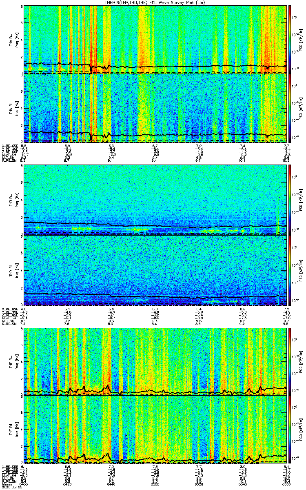Click the THE B-perpendicular panel color bar
Screen dimensions: 306x490
point(290,361)
